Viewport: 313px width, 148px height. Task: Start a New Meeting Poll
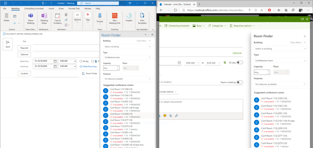click(x=115, y=19)
